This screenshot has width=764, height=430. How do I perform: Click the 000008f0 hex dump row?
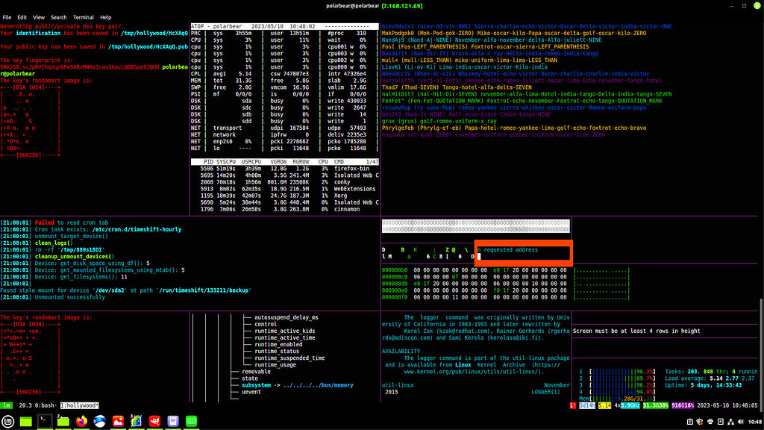pos(505,297)
